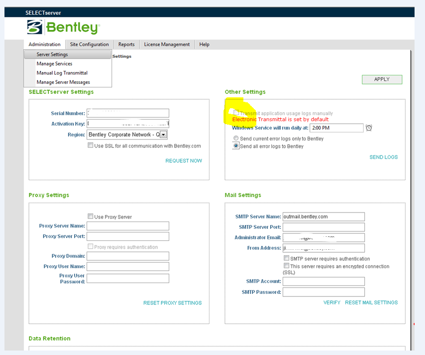This screenshot has height=355, width=425.
Task: Edit the From Address field
Action: click(323, 248)
